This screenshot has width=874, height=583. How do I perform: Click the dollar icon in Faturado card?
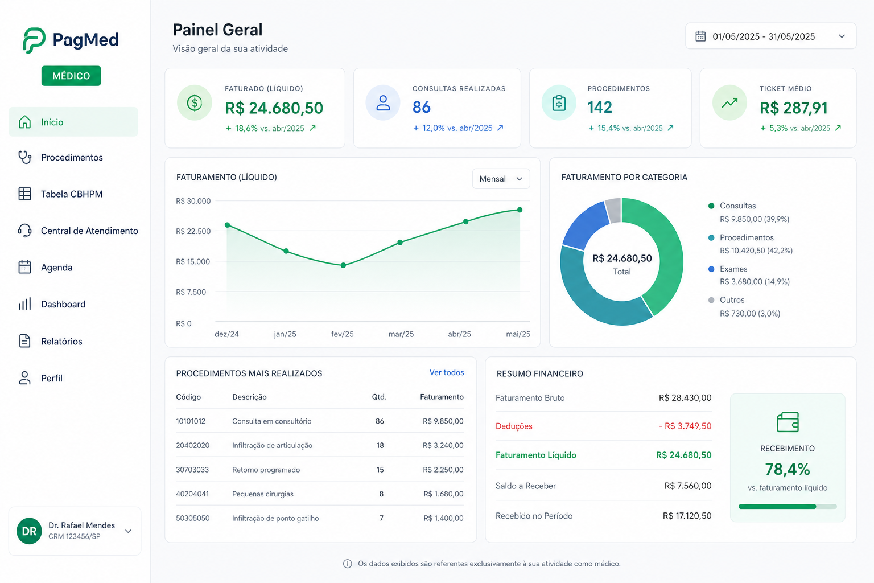pyautogui.click(x=195, y=103)
